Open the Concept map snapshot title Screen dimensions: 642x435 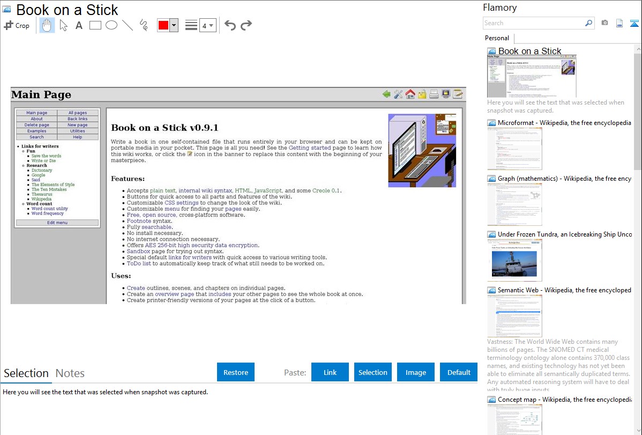click(x=565, y=400)
